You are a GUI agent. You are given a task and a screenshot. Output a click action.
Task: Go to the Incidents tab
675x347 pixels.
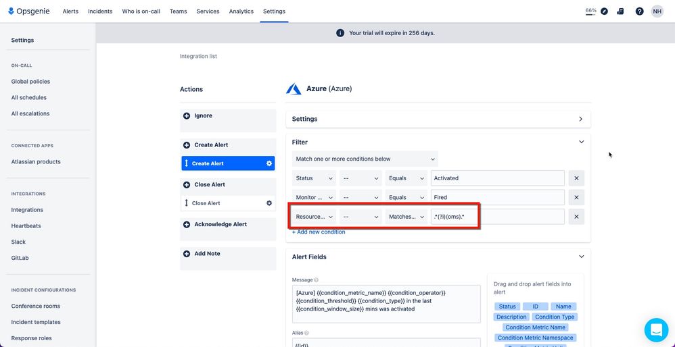click(100, 11)
